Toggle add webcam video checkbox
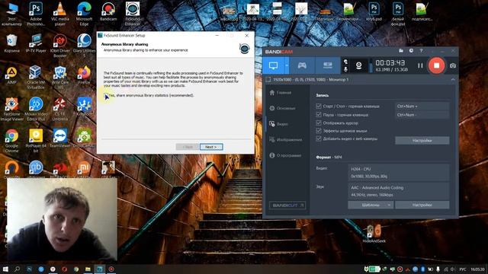Image resolution: width=488 pixels, height=274 pixels. click(319, 139)
